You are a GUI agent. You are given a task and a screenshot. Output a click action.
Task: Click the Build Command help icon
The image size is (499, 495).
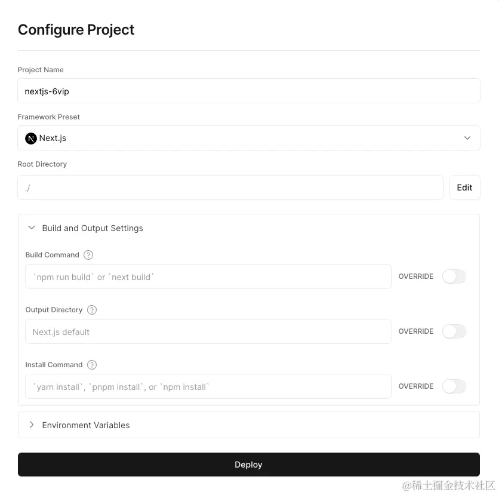tap(88, 255)
